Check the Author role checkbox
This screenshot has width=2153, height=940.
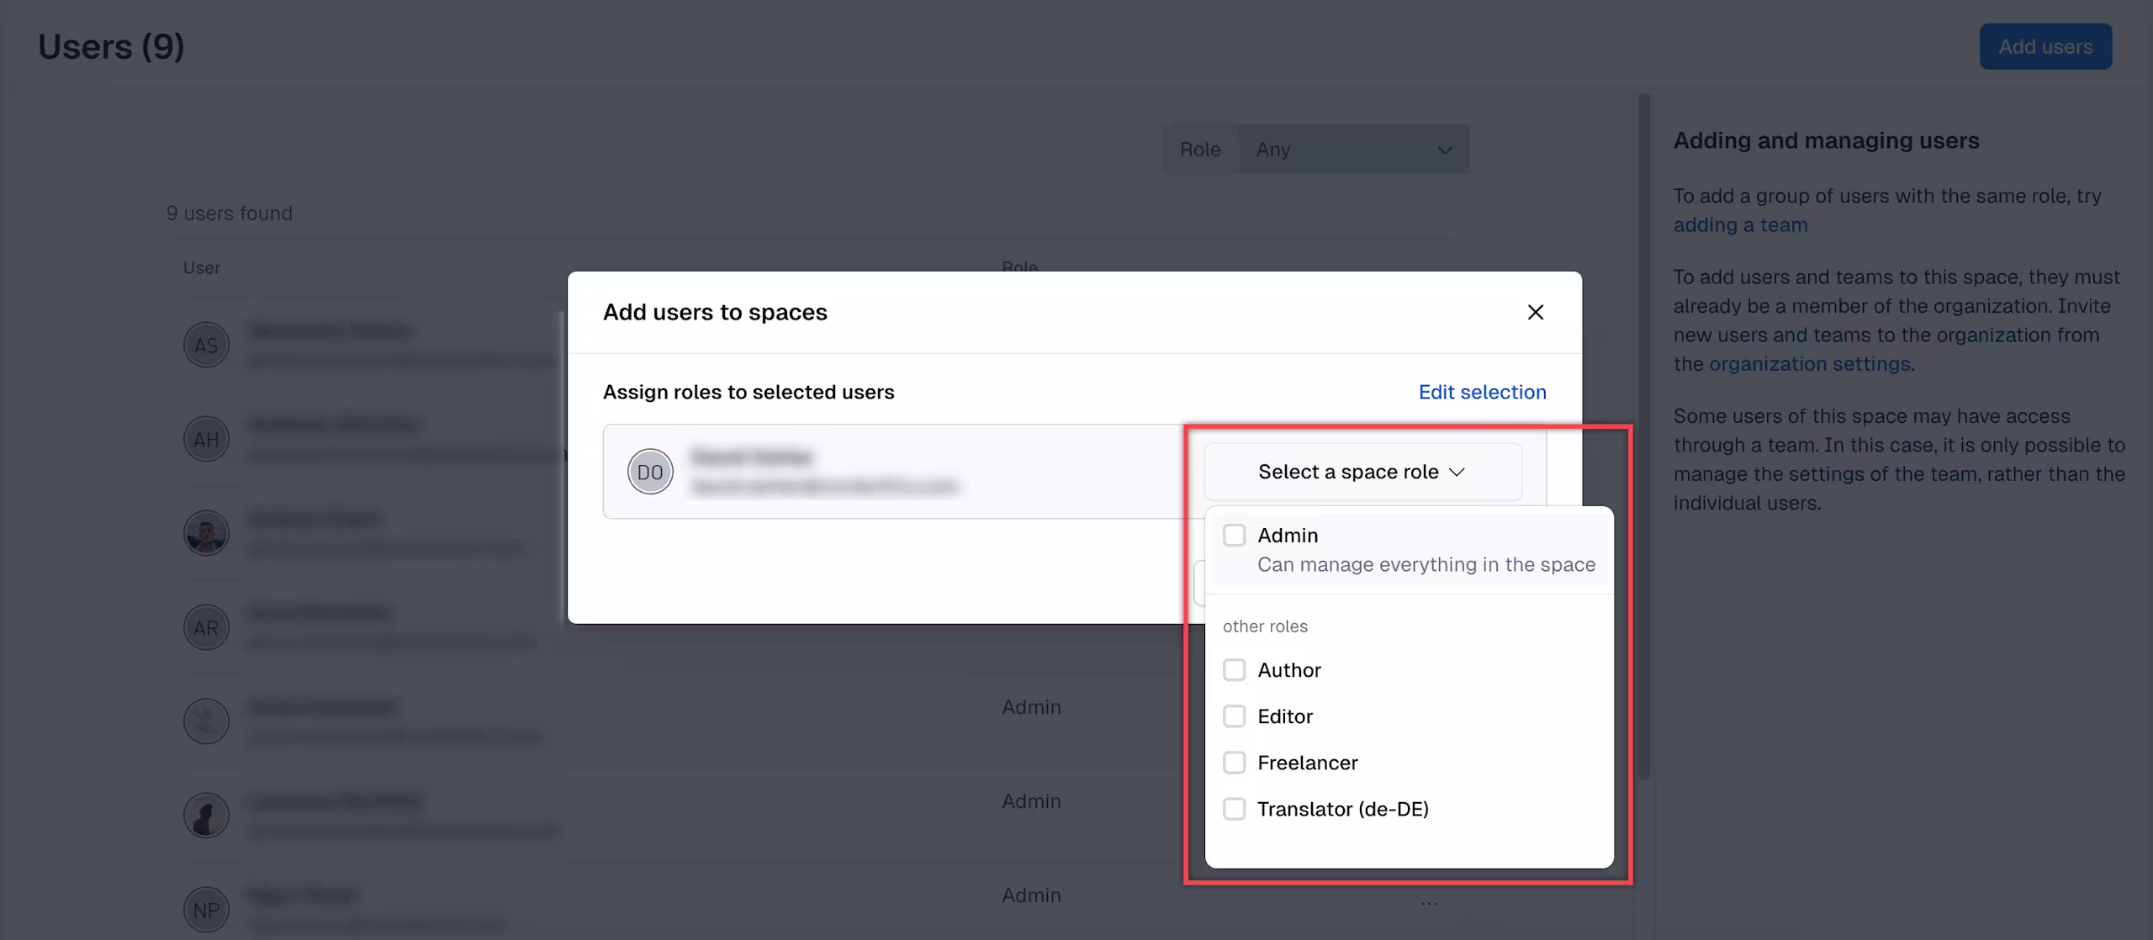coord(1234,669)
